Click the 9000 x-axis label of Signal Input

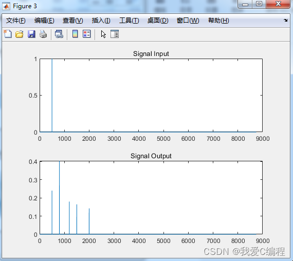[x=263, y=139]
